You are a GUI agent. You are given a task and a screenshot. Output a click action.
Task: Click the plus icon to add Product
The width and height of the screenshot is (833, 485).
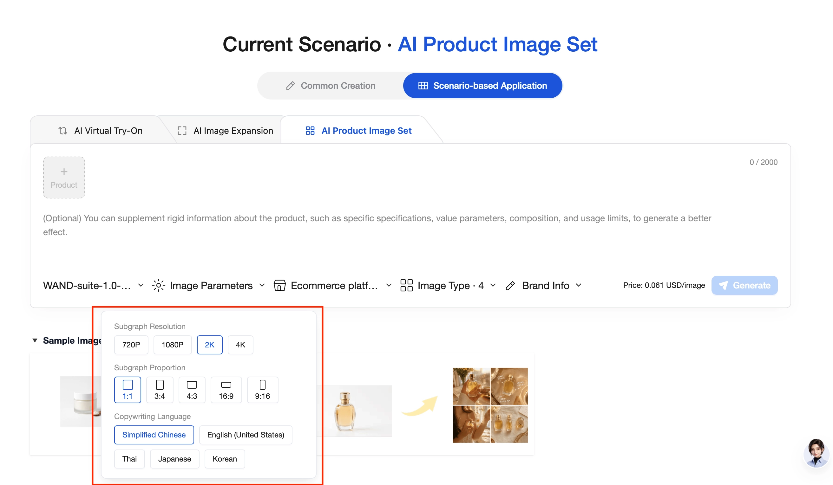pyautogui.click(x=64, y=172)
